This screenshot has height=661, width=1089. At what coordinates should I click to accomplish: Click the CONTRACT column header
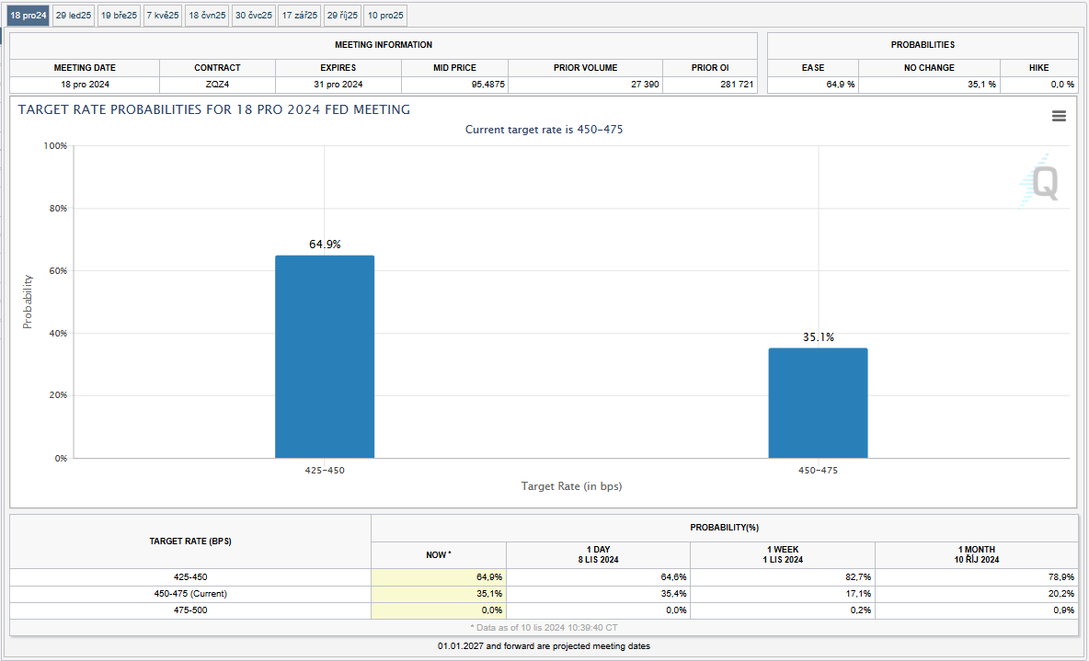click(217, 68)
